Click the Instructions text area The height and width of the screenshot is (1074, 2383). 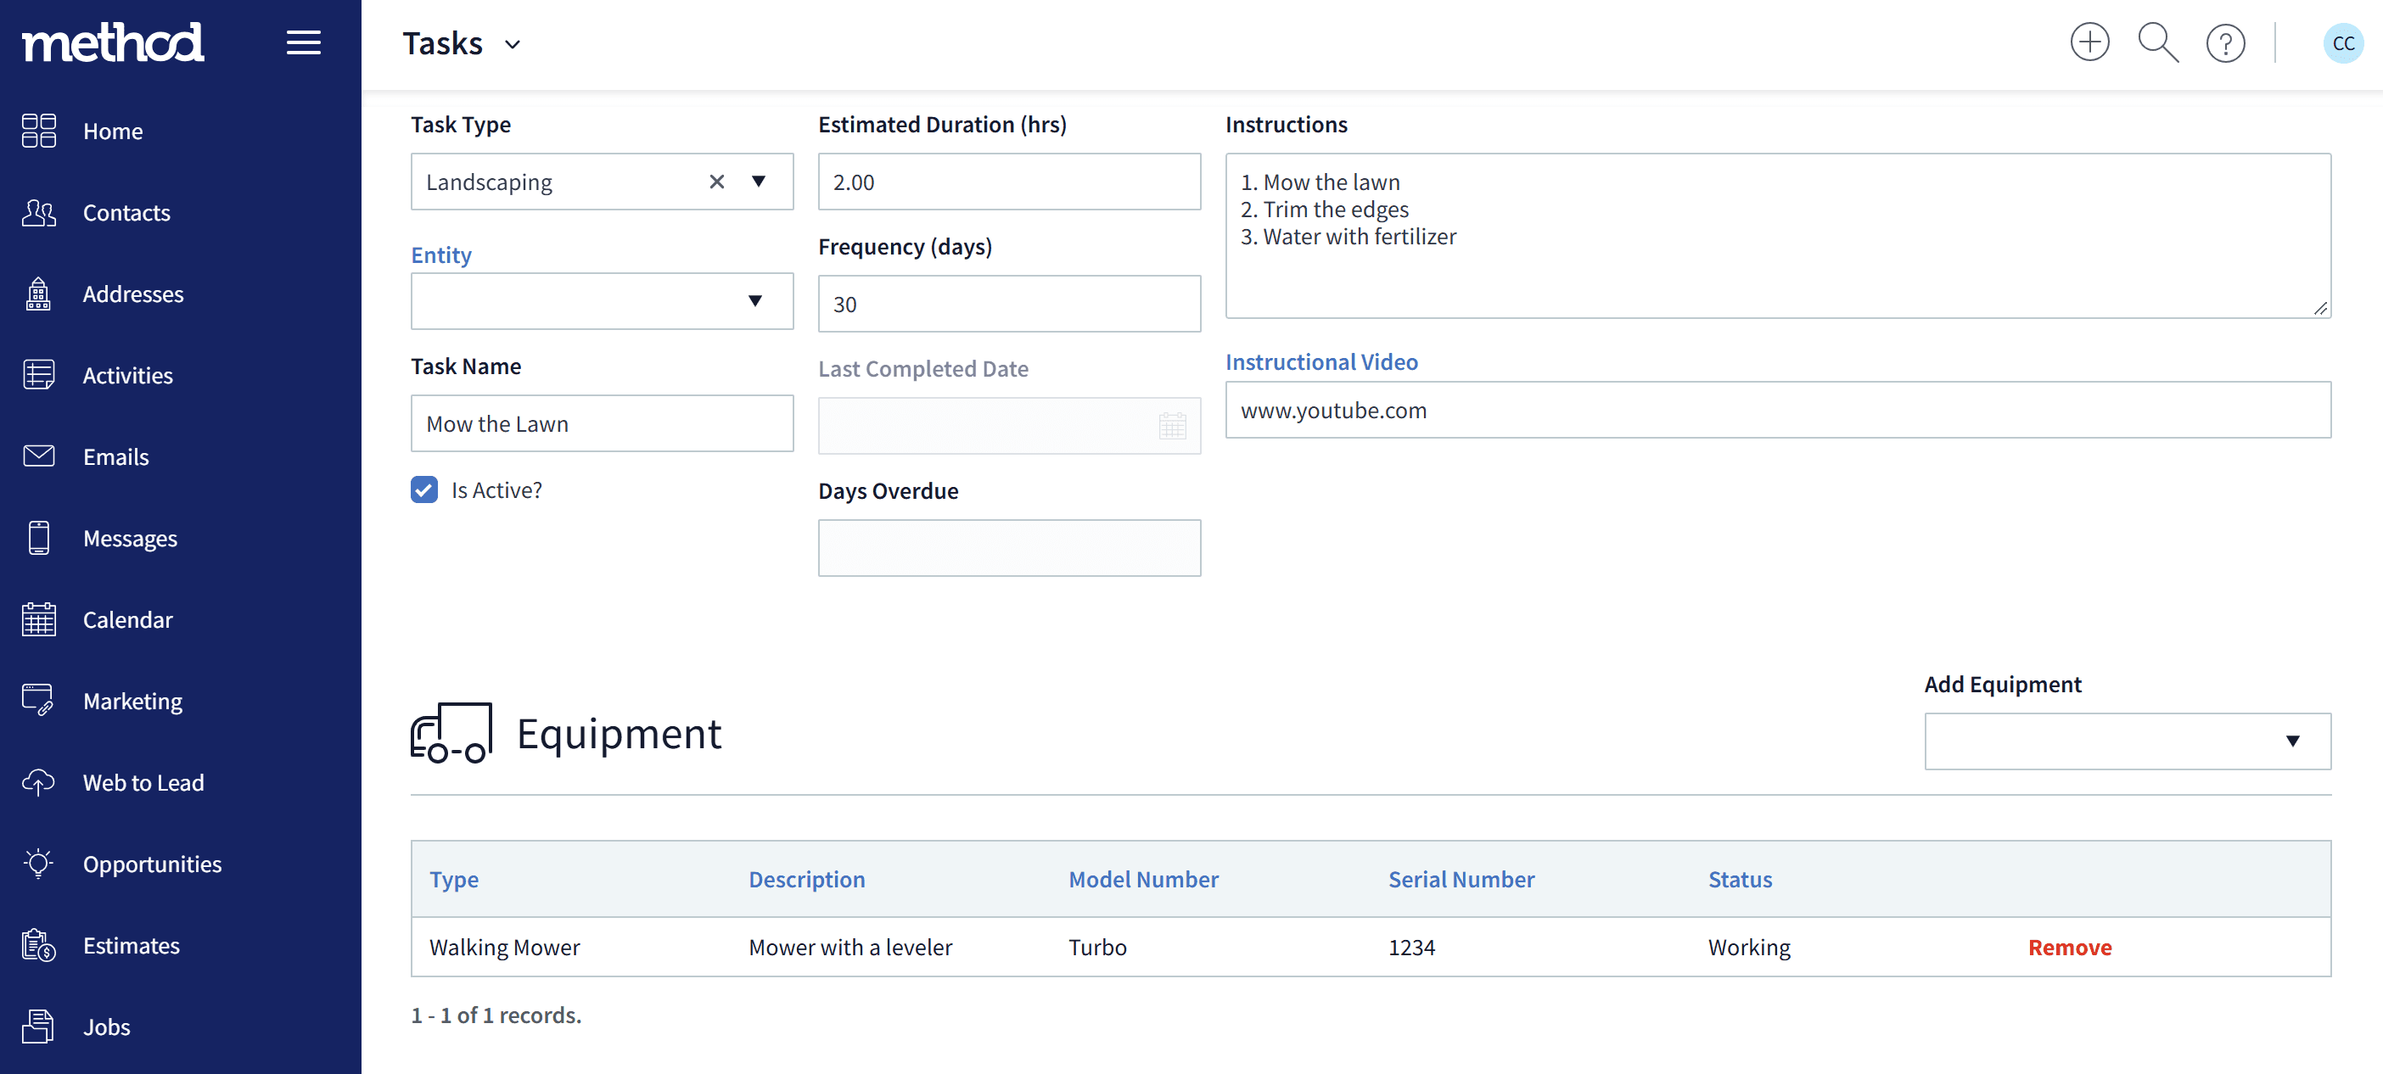[x=1778, y=236]
